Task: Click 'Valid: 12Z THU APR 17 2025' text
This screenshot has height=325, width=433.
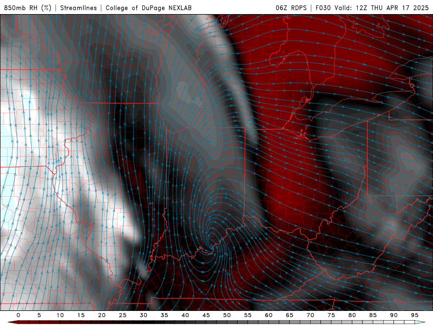Action: (382, 8)
